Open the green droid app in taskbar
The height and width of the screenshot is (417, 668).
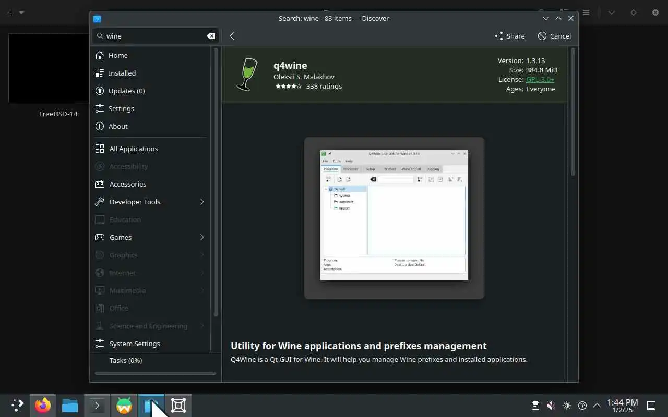click(124, 406)
